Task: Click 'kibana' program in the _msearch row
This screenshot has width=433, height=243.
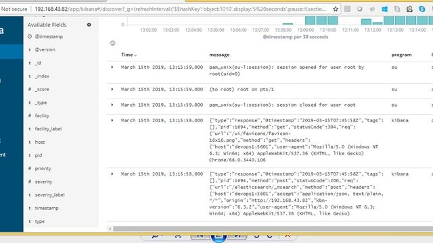Action: (400, 174)
